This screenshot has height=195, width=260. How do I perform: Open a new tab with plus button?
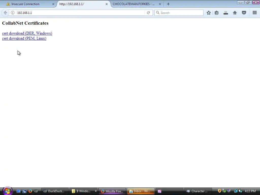pyautogui.click(x=168, y=4)
